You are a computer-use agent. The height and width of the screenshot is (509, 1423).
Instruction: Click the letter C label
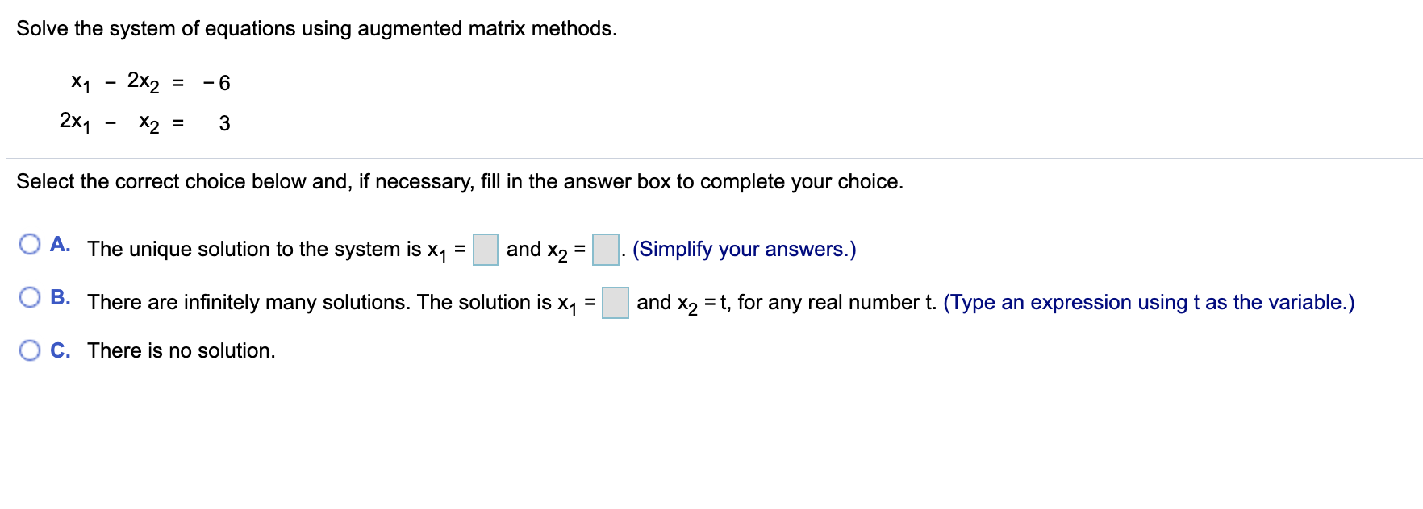tap(62, 350)
